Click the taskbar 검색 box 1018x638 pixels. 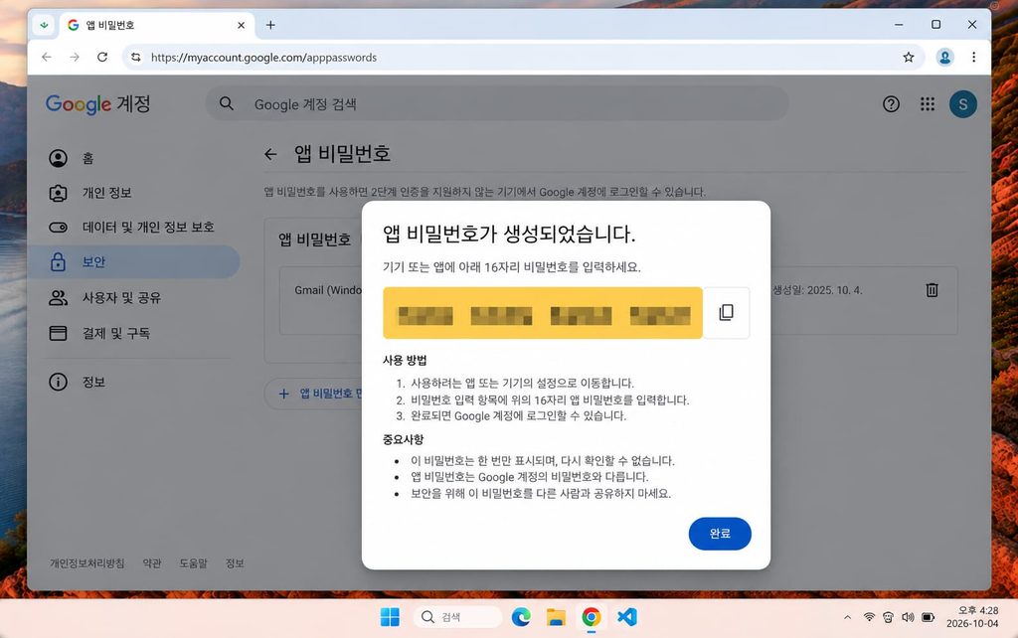[x=458, y=616]
